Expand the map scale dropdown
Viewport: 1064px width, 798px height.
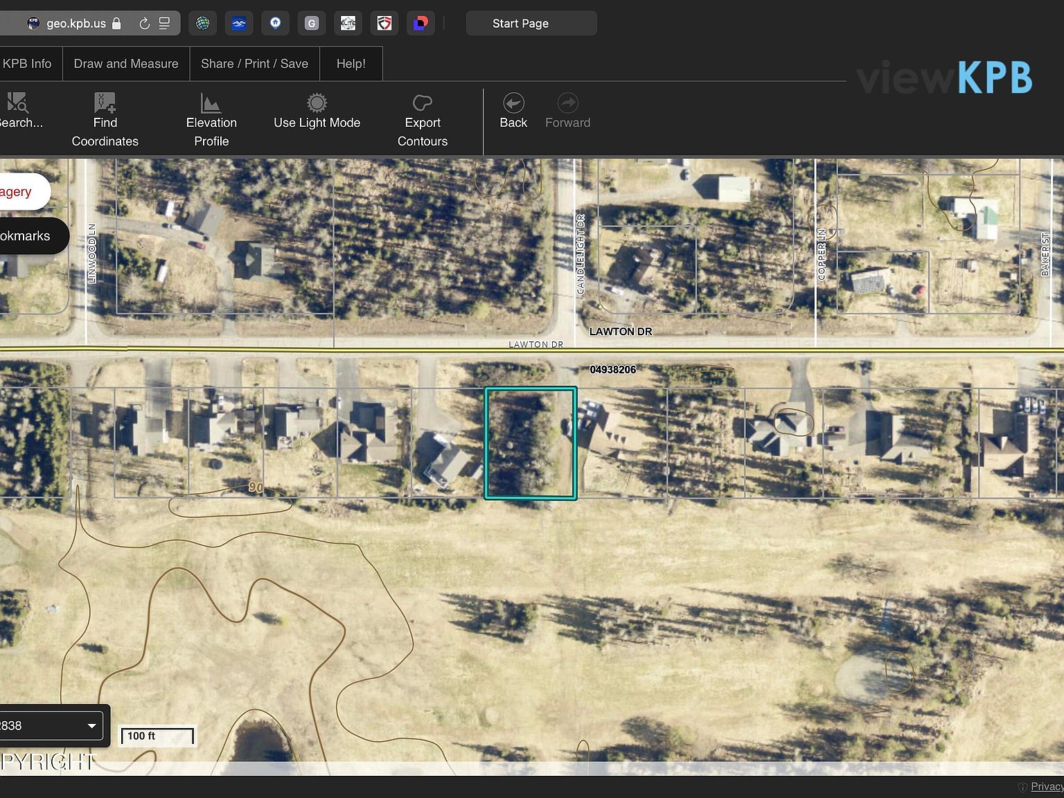[x=91, y=725]
